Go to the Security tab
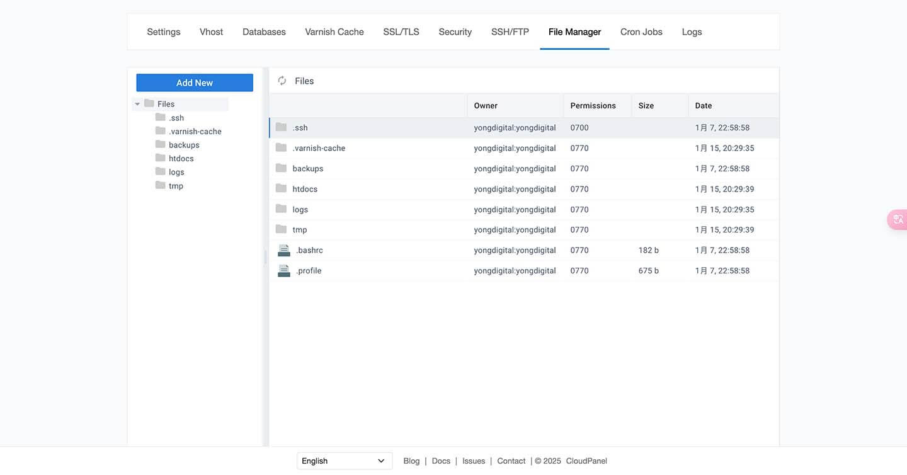907x475 pixels. point(455,31)
